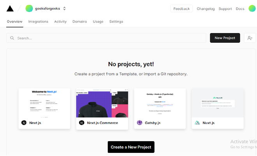Open the Usage tab
Screen dimensions: 257x156
(x=98, y=22)
